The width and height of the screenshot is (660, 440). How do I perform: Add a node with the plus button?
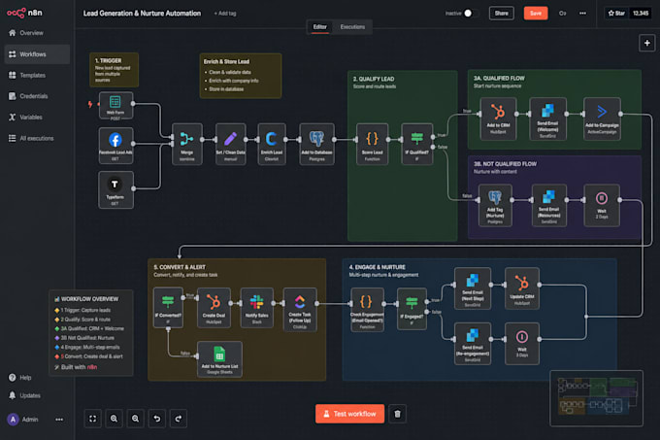[x=647, y=43]
